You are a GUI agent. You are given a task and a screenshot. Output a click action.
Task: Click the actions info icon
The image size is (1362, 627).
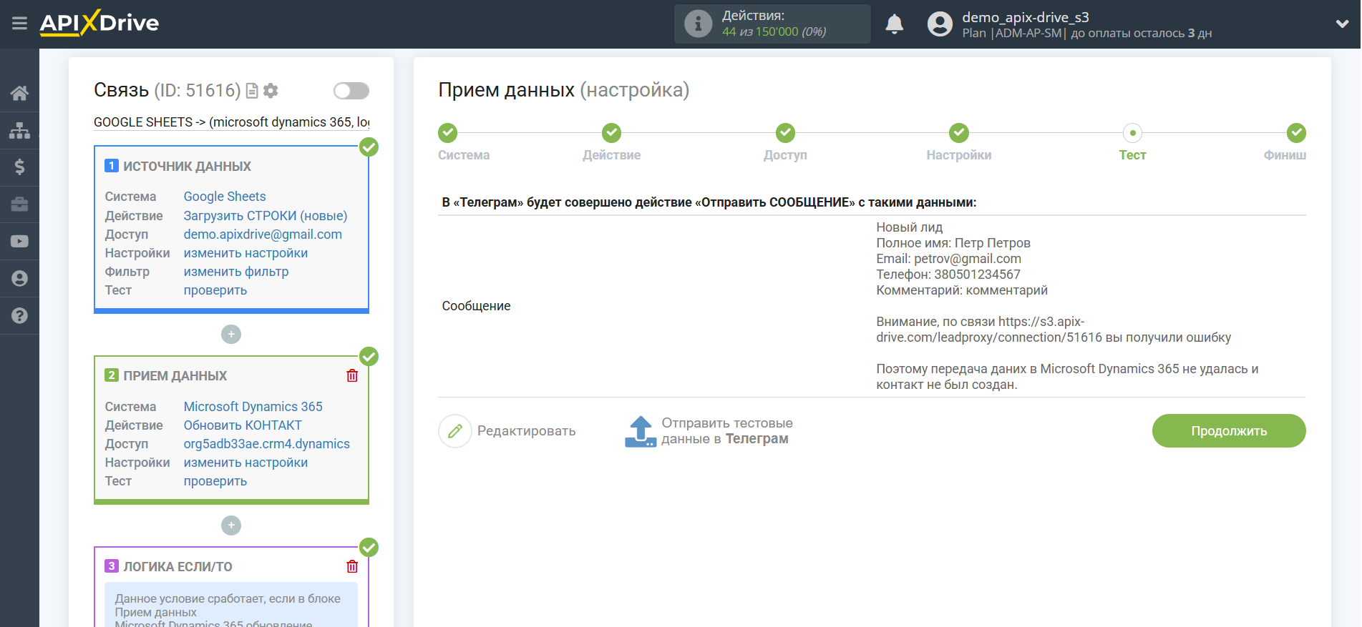click(x=698, y=24)
